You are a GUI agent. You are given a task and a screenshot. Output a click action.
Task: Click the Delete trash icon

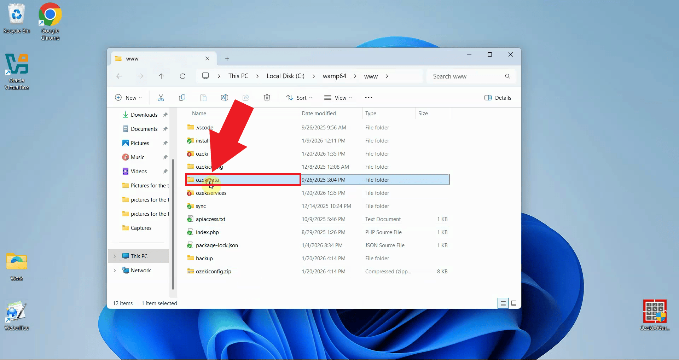tap(267, 98)
